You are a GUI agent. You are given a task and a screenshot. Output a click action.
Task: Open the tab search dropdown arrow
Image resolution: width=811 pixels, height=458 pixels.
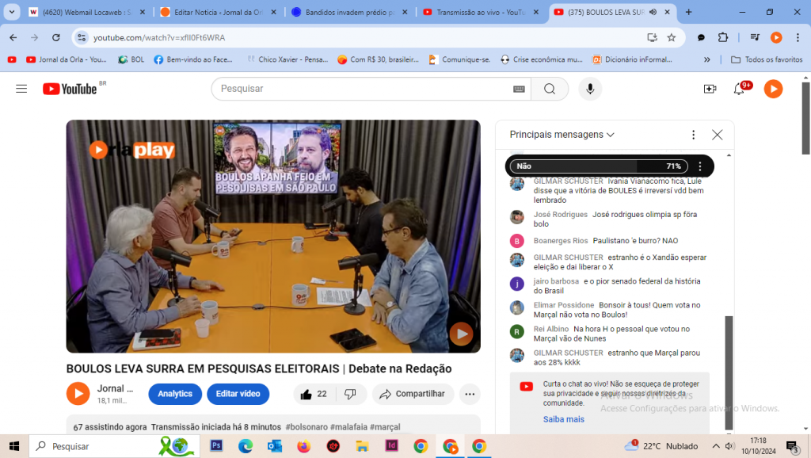tap(11, 12)
